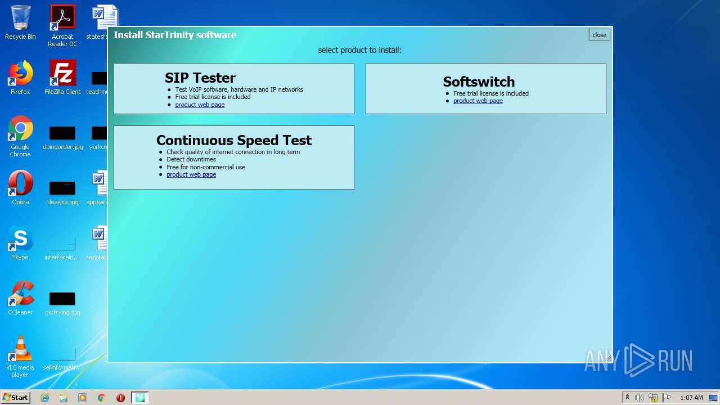Open Internet Explorer from taskbar
The width and height of the screenshot is (720, 405).
(45, 398)
